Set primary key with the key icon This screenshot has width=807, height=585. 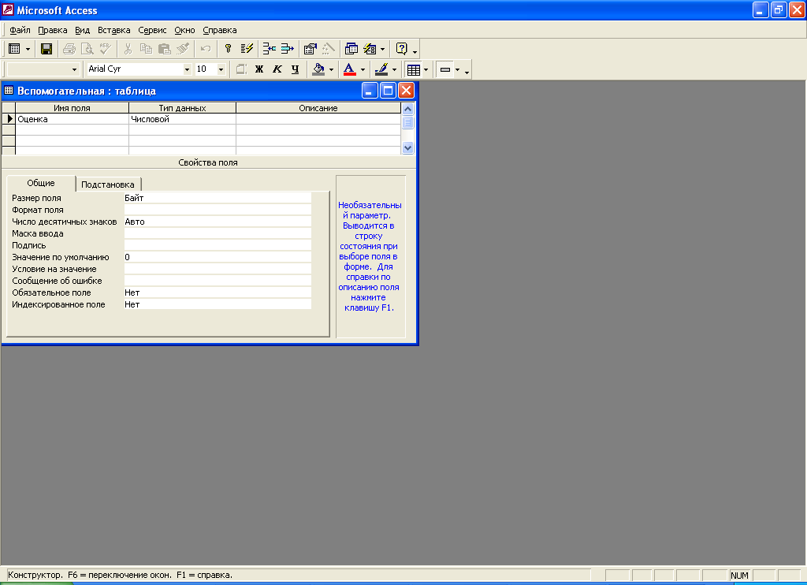point(228,49)
